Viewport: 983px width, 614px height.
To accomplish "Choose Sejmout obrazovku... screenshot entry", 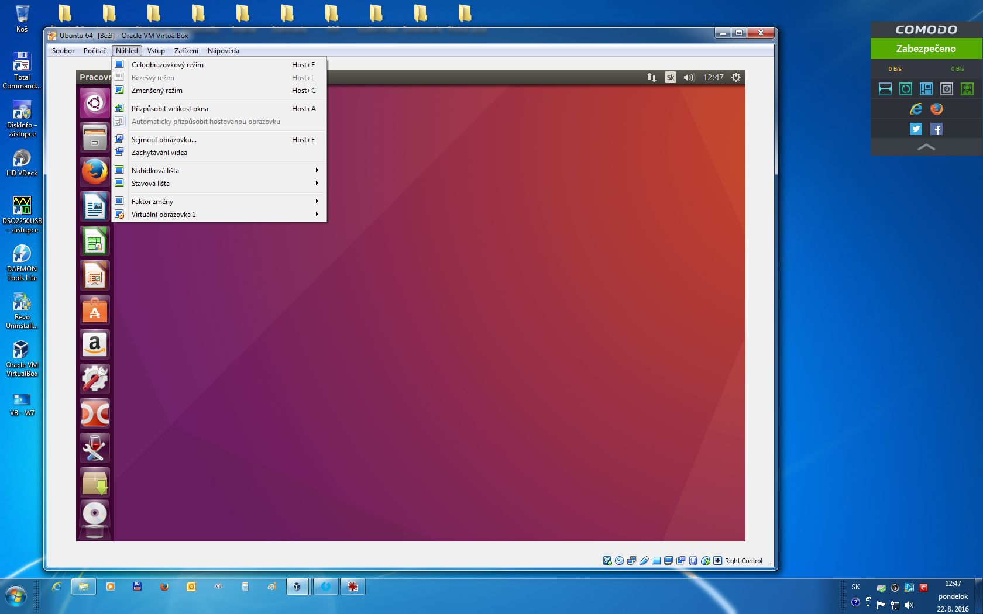I will [219, 140].
